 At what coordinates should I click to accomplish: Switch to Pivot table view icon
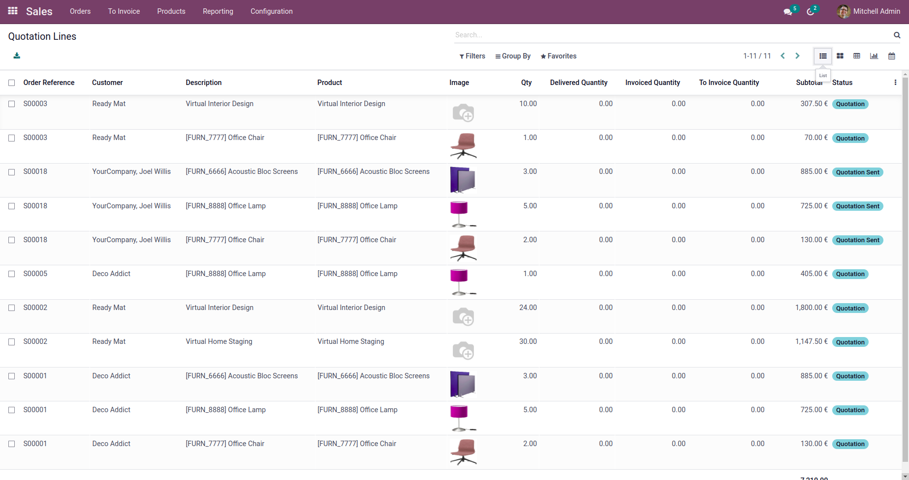[857, 56]
